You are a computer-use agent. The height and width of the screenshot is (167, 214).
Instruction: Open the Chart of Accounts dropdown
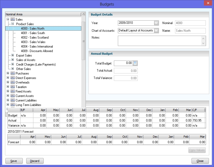point(156,30)
